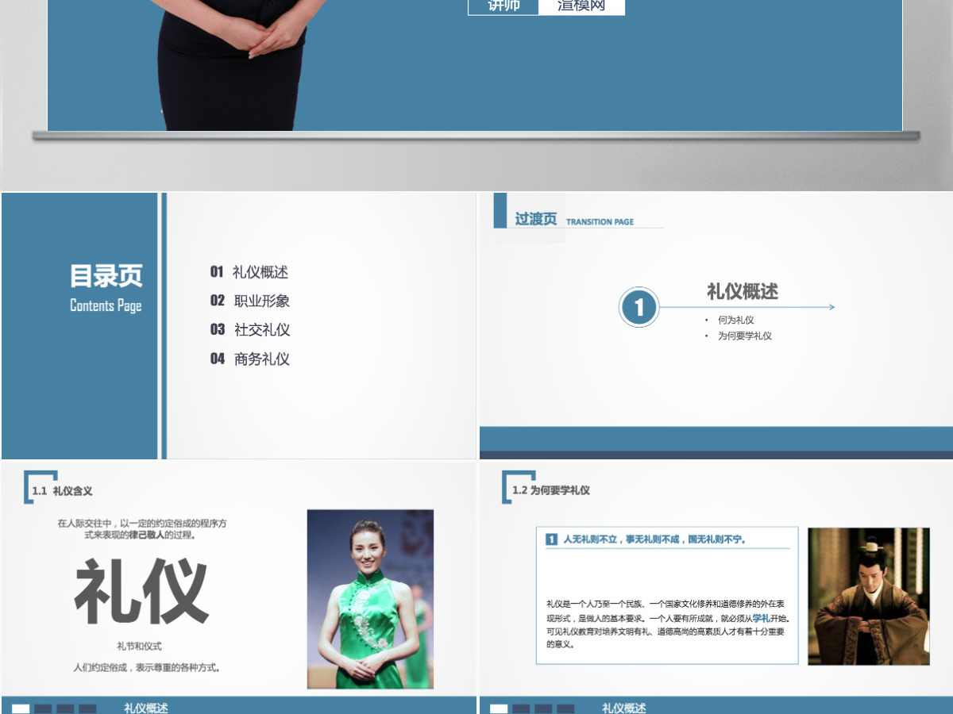Click the 过渡页 heading
Image resolution: width=953 pixels, height=714 pixels.
(x=536, y=219)
